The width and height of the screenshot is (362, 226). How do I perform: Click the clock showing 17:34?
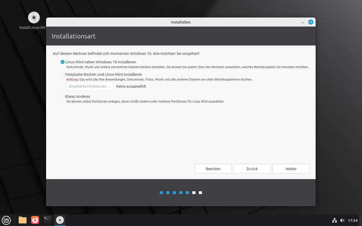coord(353,220)
